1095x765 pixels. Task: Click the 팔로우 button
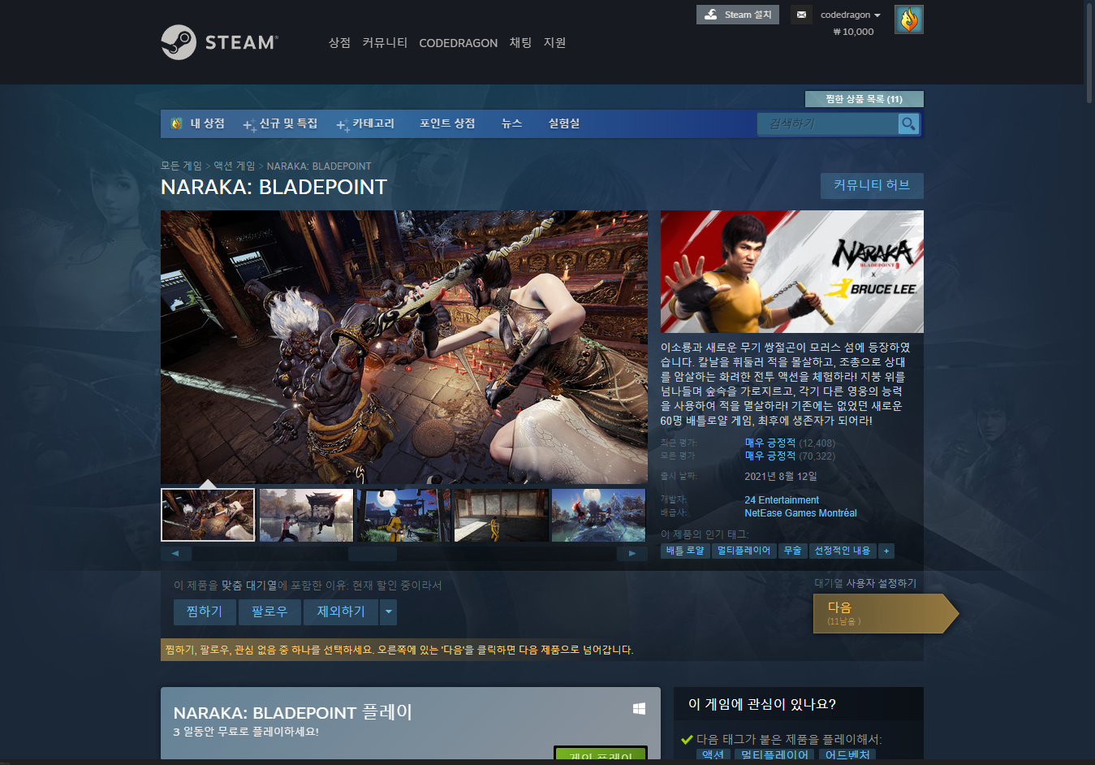[x=269, y=612]
